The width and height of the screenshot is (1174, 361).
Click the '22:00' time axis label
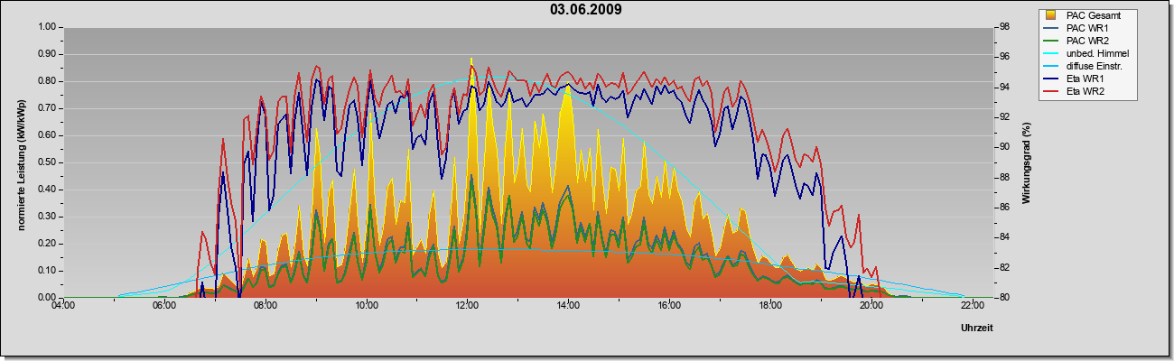(x=974, y=306)
